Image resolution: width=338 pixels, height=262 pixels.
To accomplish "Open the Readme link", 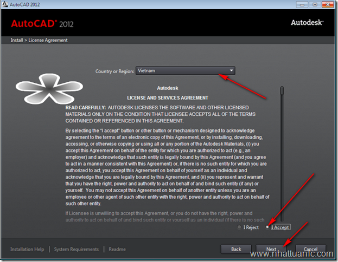I will (x=117, y=250).
